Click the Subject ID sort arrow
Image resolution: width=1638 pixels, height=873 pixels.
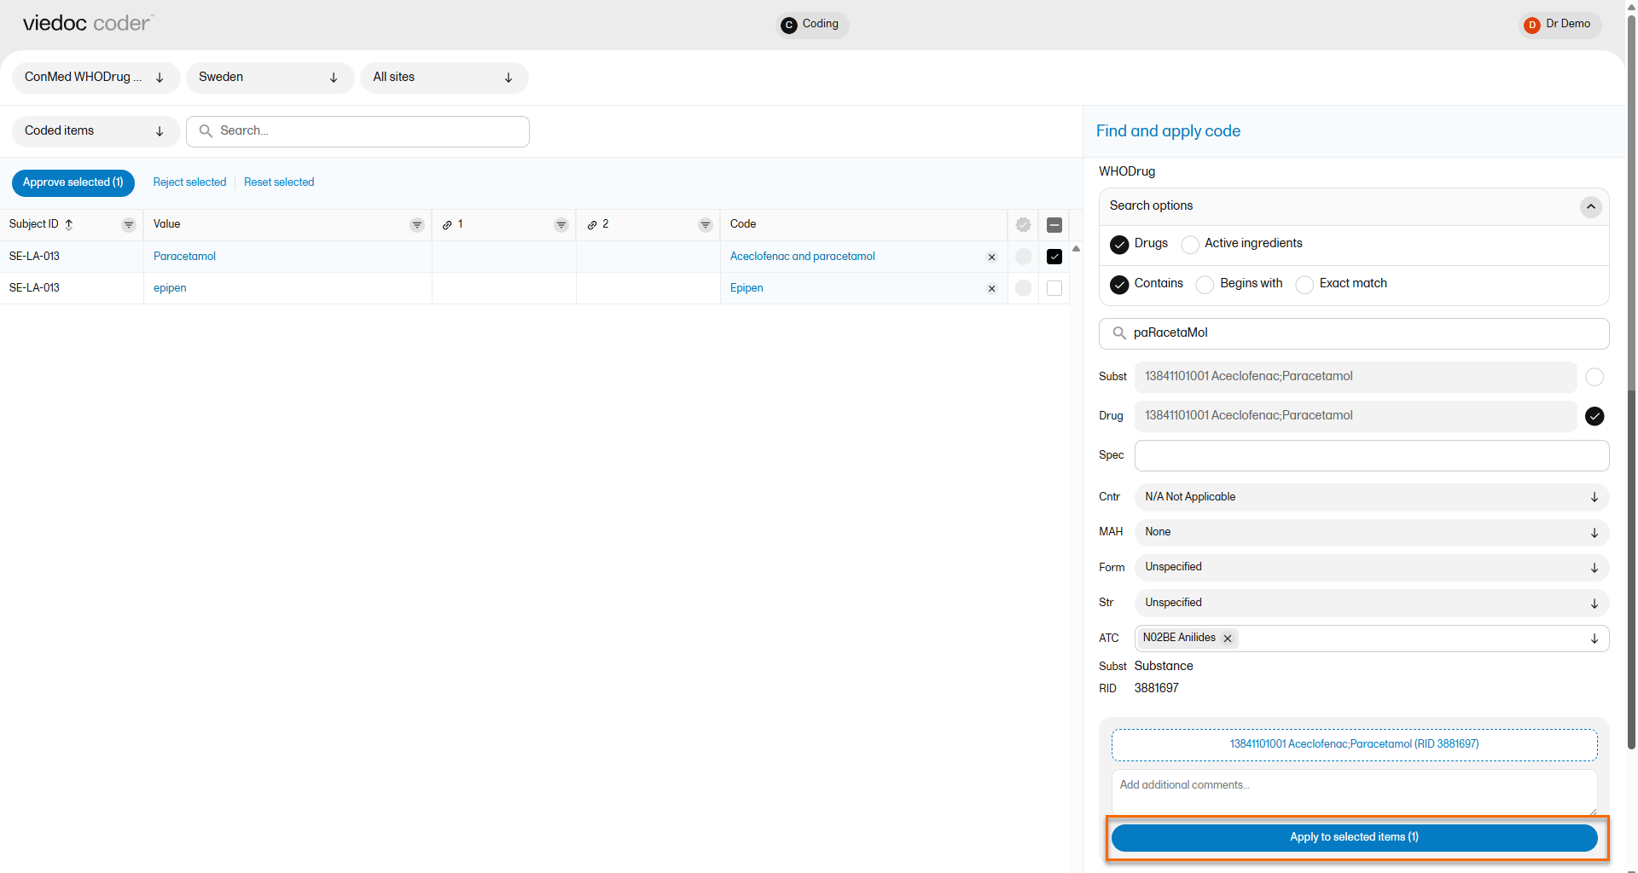(69, 224)
